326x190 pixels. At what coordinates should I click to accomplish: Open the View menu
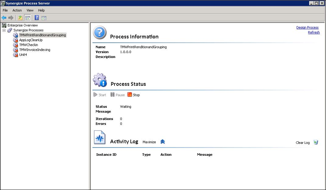[30, 10]
